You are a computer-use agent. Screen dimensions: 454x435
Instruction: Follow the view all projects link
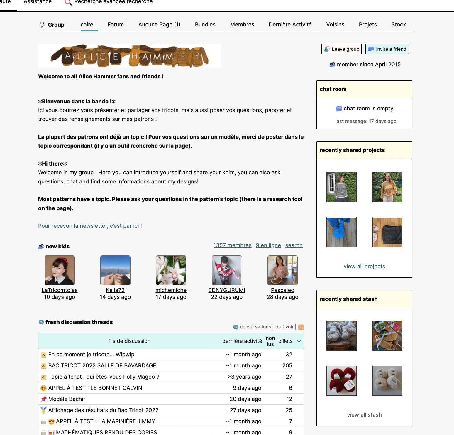point(364,266)
